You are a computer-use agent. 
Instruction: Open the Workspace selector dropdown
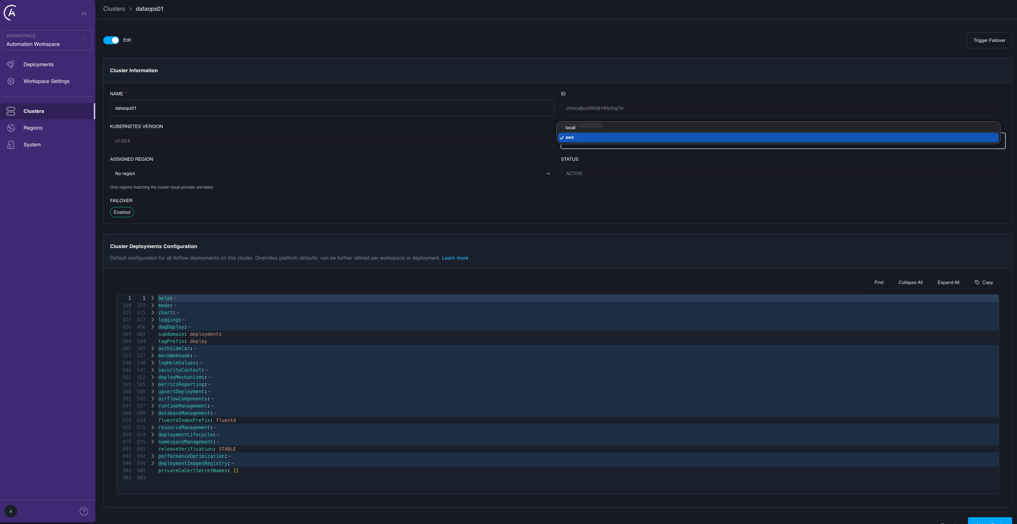[47, 40]
